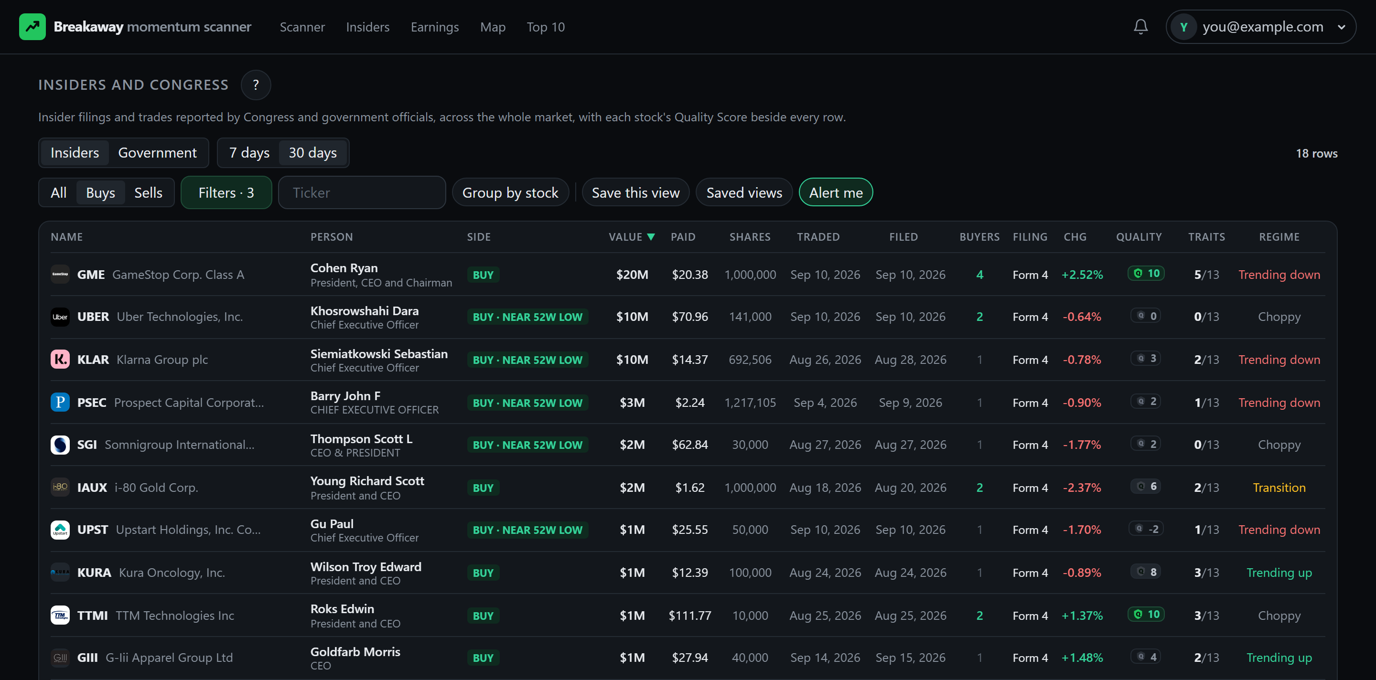Sort by the TRADED column header
This screenshot has width=1376, height=680.
(818, 237)
